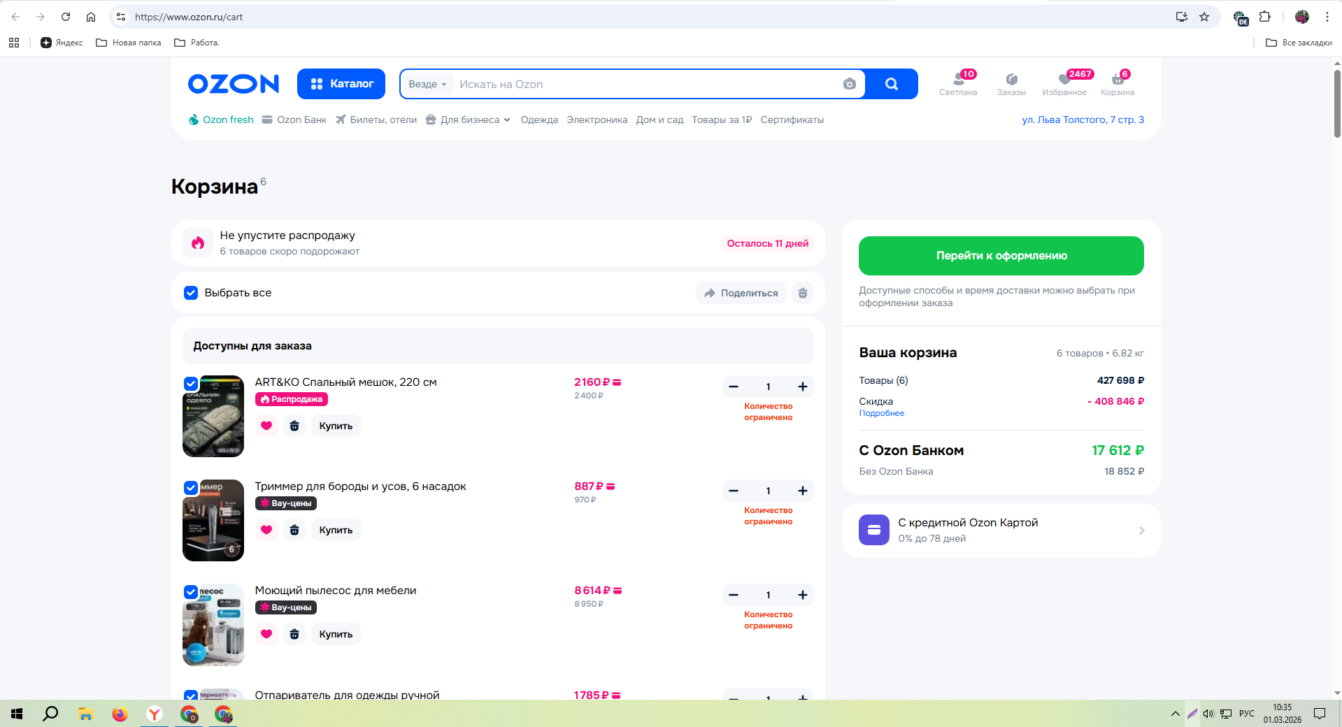The image size is (1342, 727).
Task: Open ART&KO sleeping bag thumbnail
Action: point(213,416)
